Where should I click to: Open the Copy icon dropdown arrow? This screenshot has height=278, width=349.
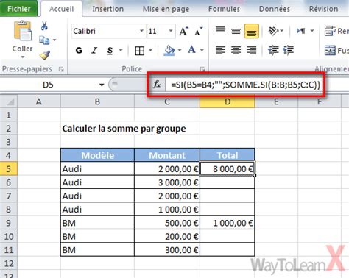[x=54, y=40]
